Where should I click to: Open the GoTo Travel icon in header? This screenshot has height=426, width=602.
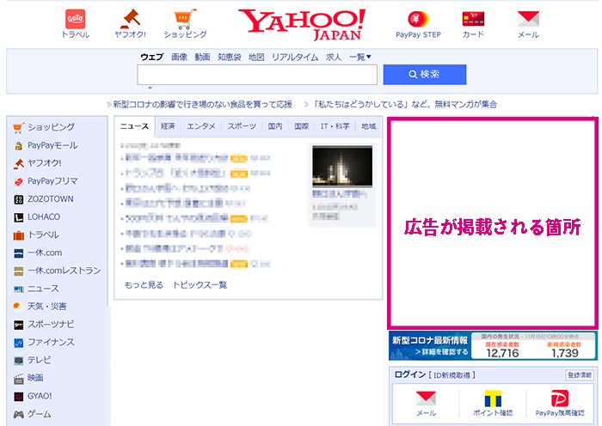point(76,19)
